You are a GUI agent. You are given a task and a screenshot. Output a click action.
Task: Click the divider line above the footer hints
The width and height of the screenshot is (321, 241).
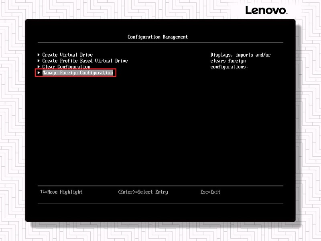160,186
